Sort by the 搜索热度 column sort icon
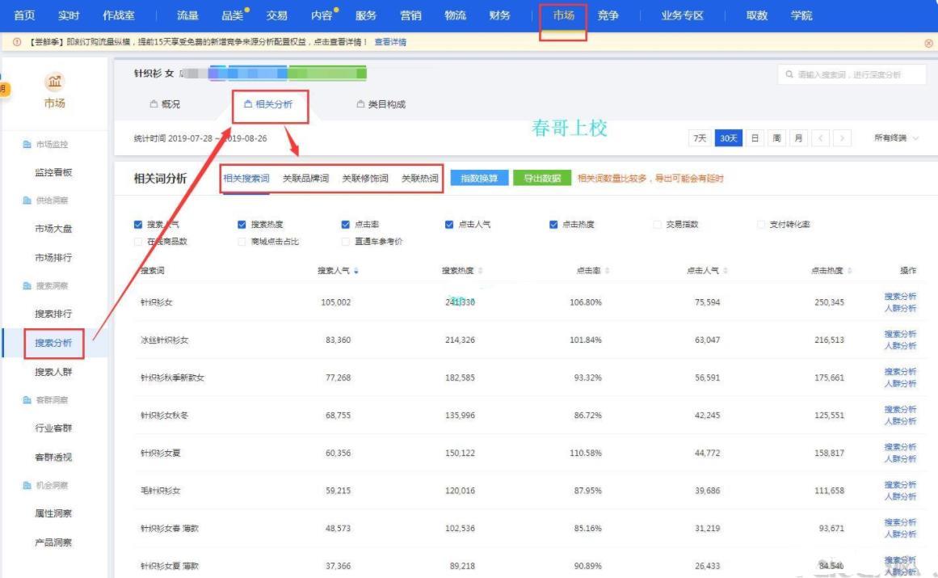Image resolution: width=938 pixels, height=578 pixels. (481, 271)
